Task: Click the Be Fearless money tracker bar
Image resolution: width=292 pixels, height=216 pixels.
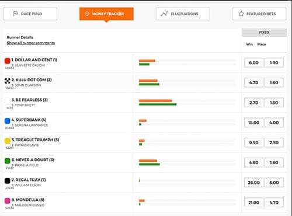Action: 187,102
